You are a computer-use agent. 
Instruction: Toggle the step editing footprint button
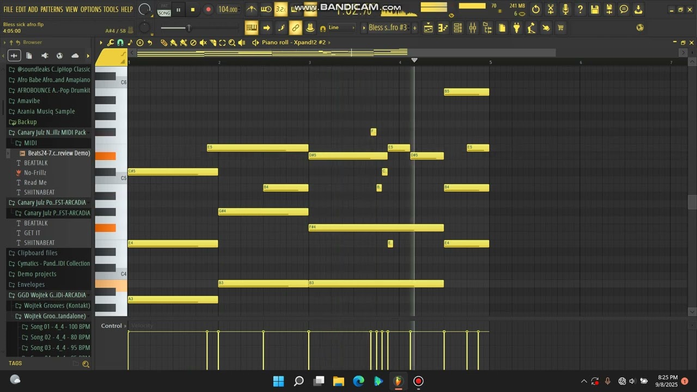281,28
